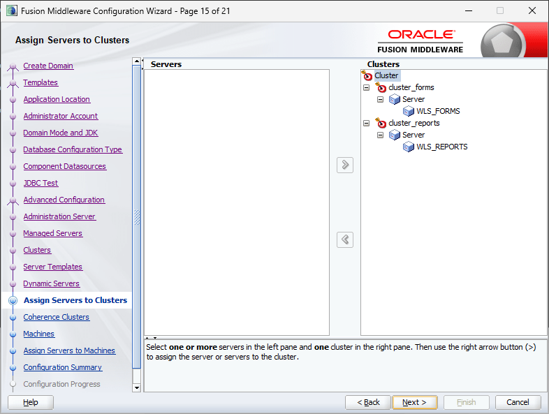The height and width of the screenshot is (414, 549).
Task: Collapse the Server node under cluster_forms
Action: (380, 99)
